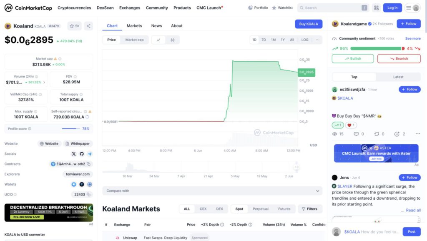The height and width of the screenshot is (241, 427).
Task: Select the third wallet icon
Action: click(x=89, y=184)
